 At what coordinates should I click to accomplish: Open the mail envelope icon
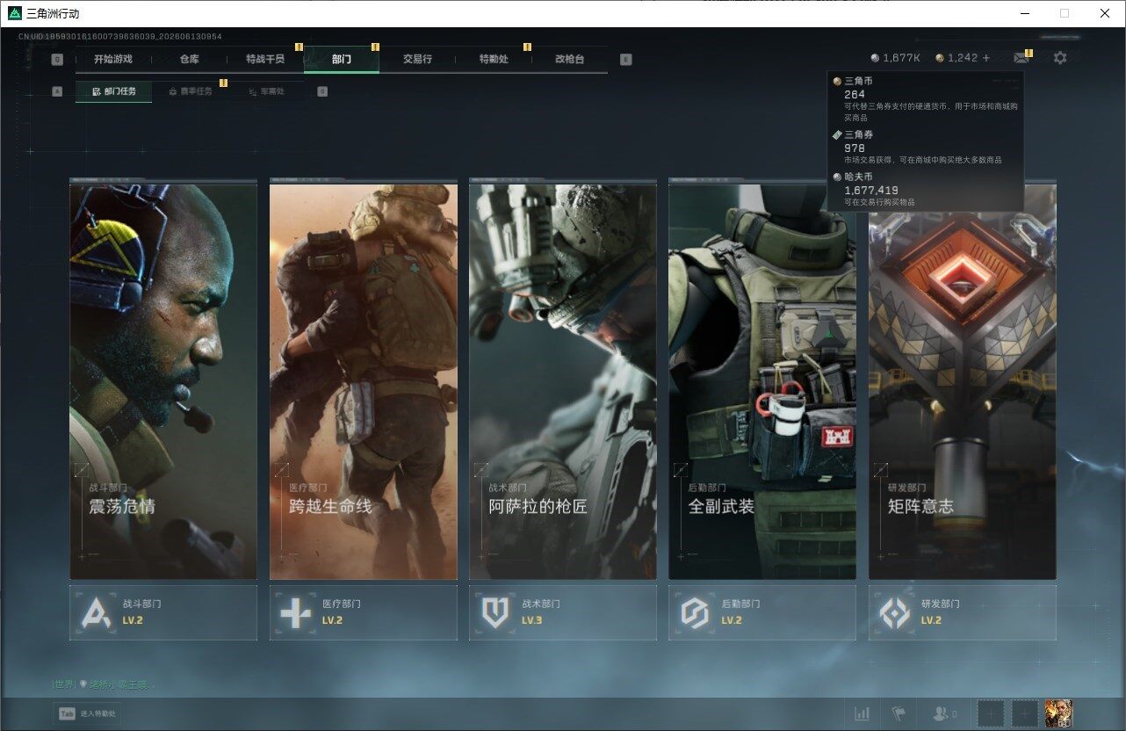pyautogui.click(x=1021, y=58)
